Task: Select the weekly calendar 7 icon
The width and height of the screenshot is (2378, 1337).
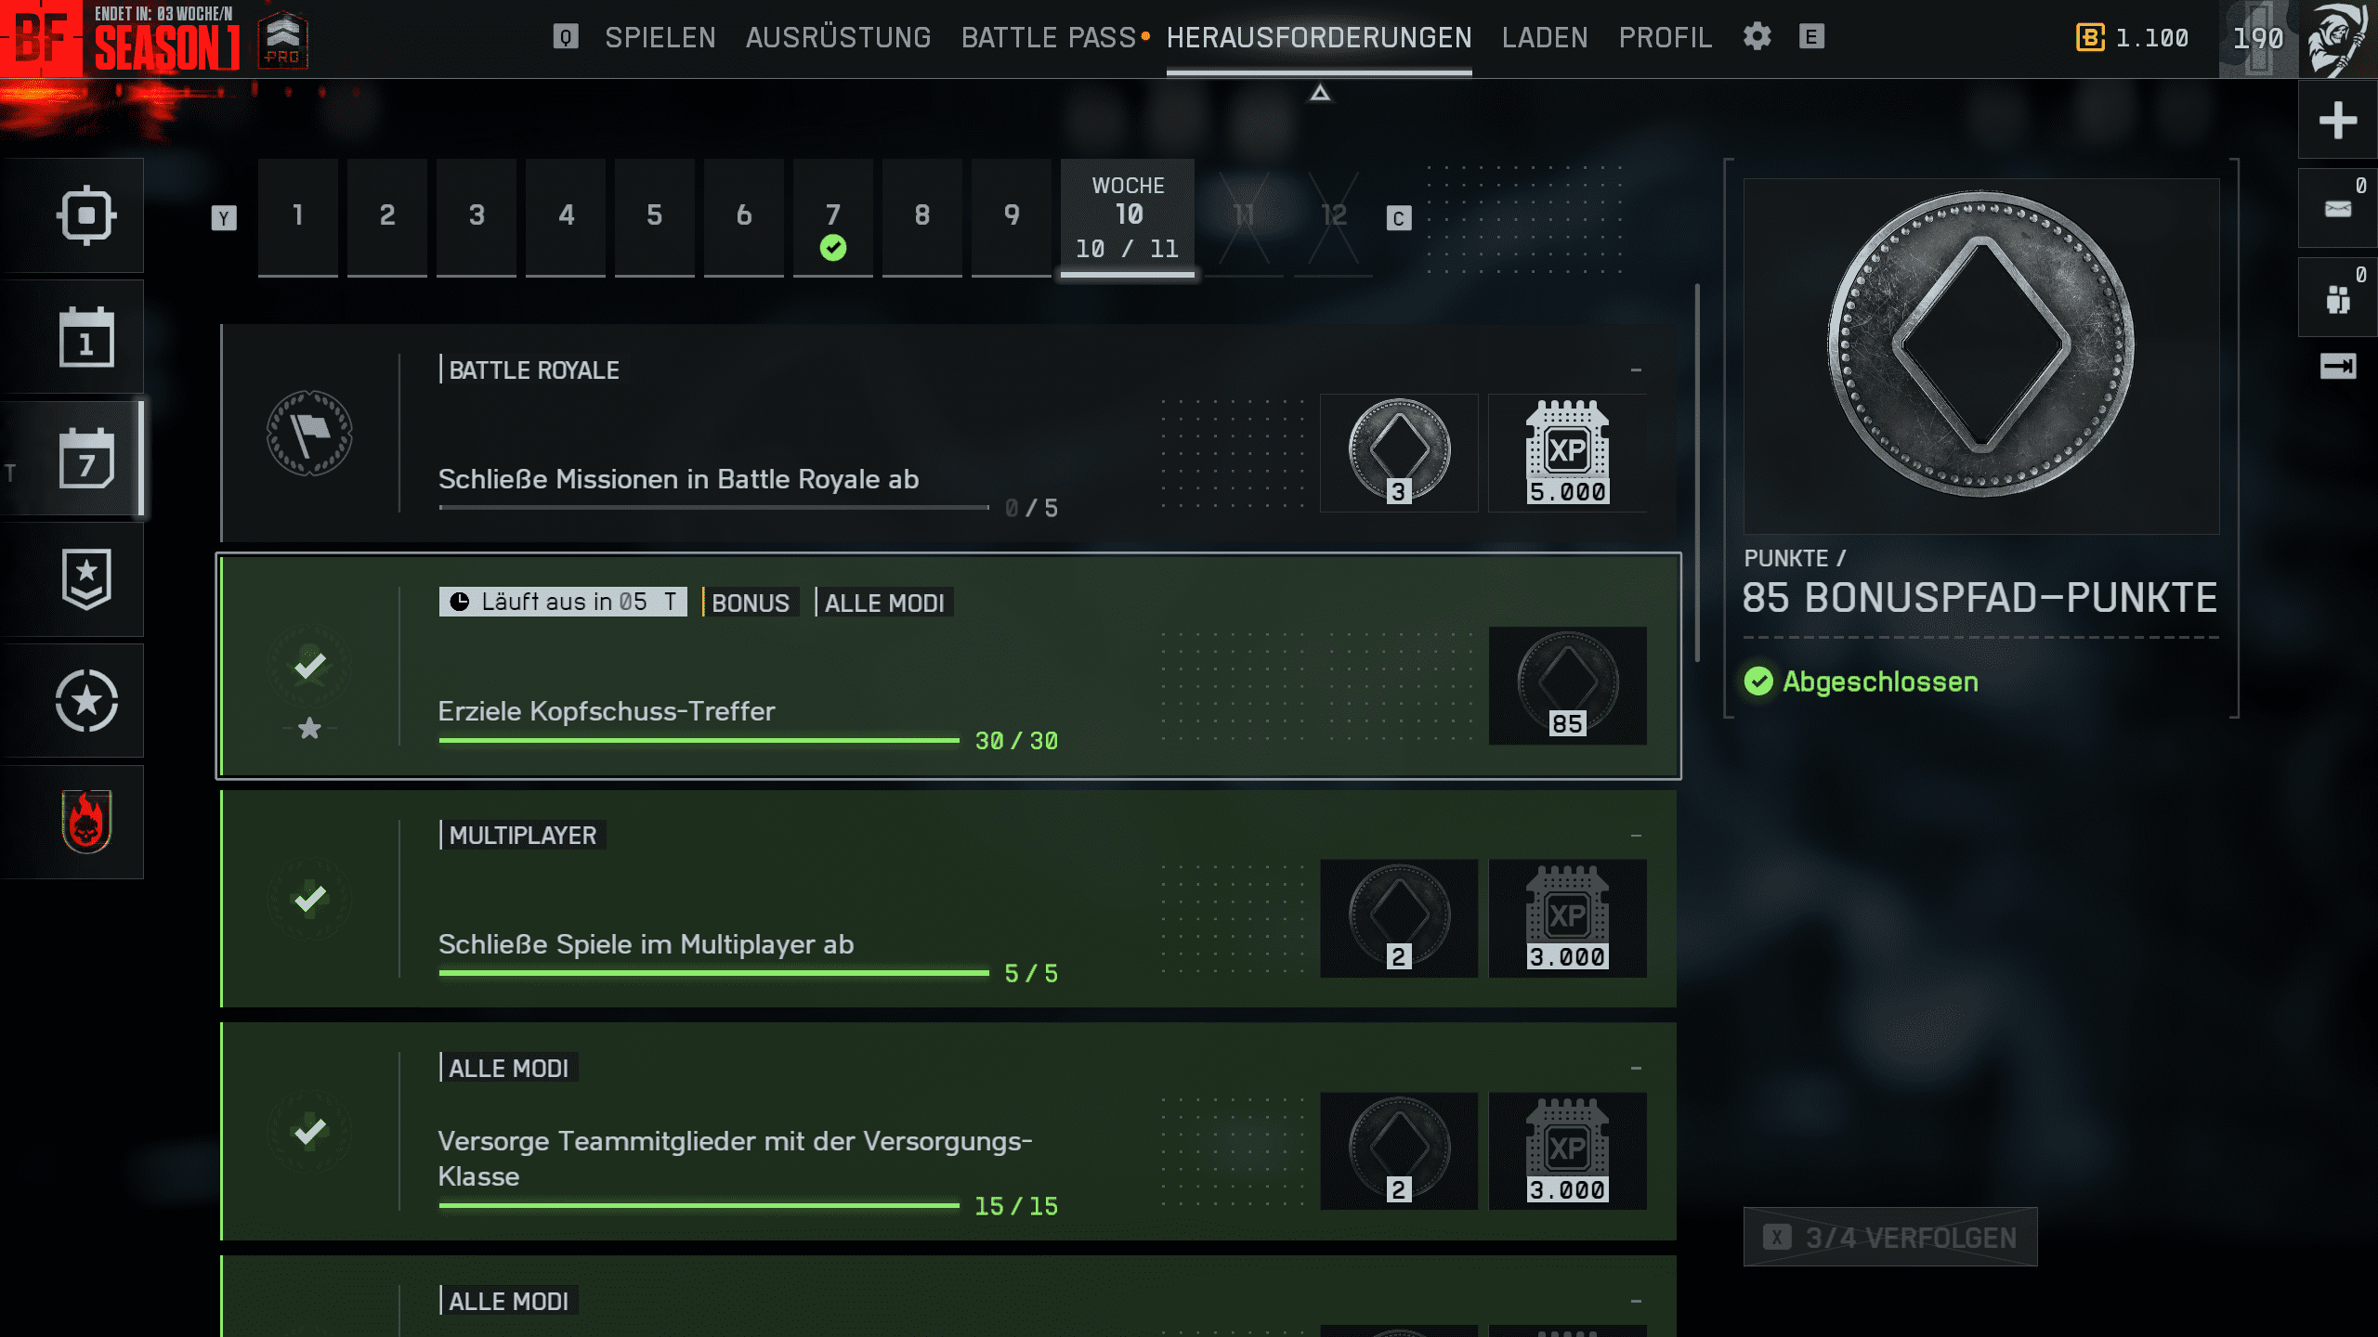Action: (x=86, y=459)
